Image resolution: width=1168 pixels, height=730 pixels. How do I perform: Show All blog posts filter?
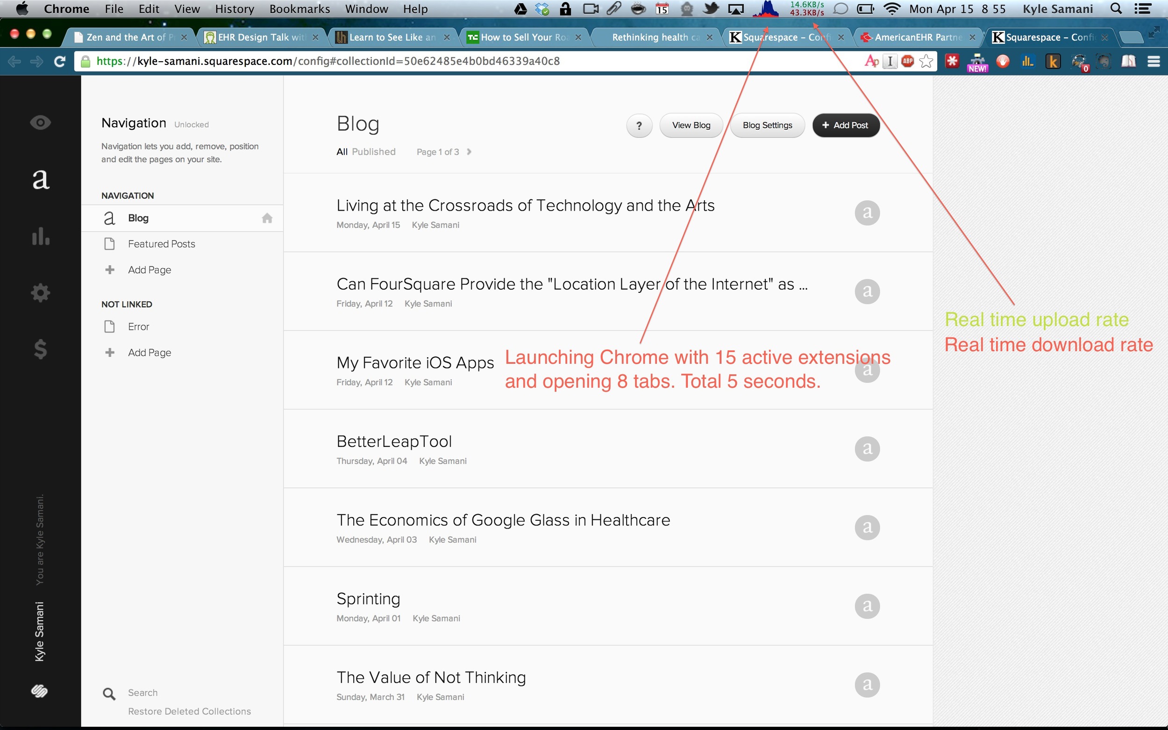(342, 152)
